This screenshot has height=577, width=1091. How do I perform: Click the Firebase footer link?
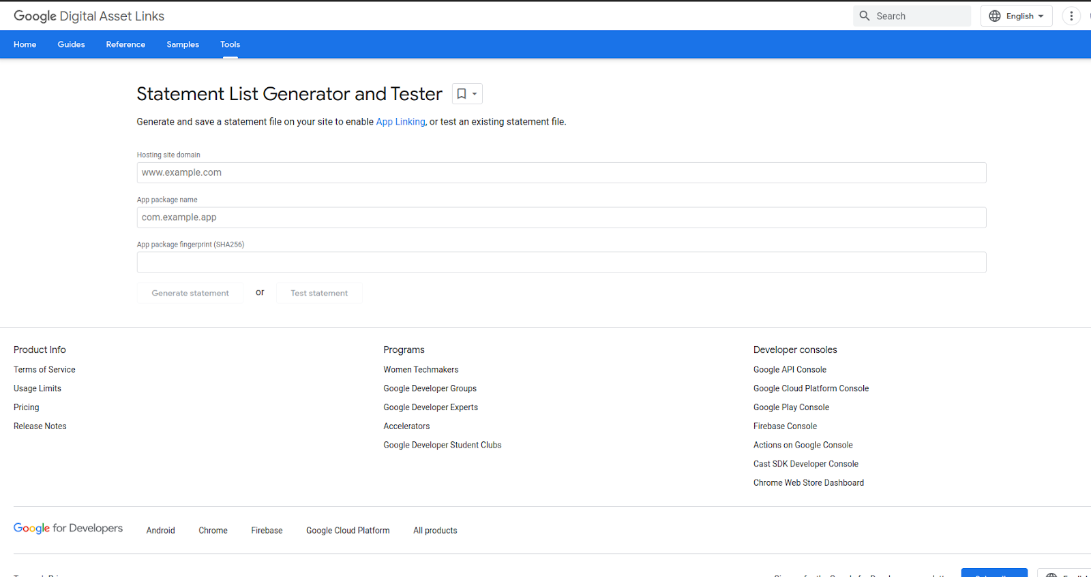[x=267, y=531]
